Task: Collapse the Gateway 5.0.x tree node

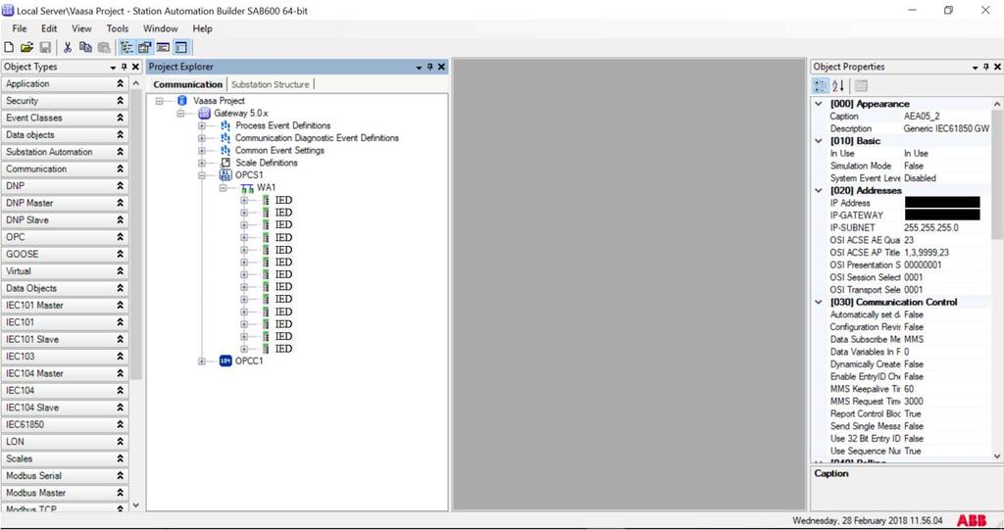Action: coord(181,114)
